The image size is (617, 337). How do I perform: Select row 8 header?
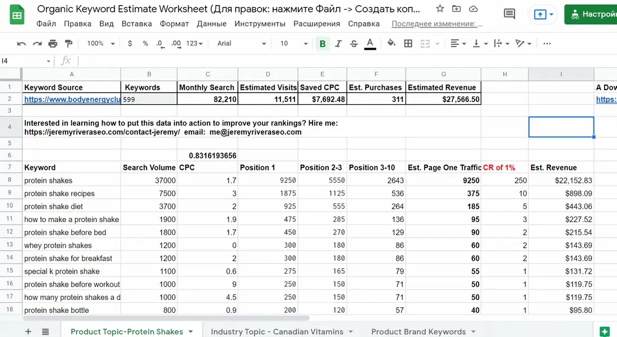10,180
